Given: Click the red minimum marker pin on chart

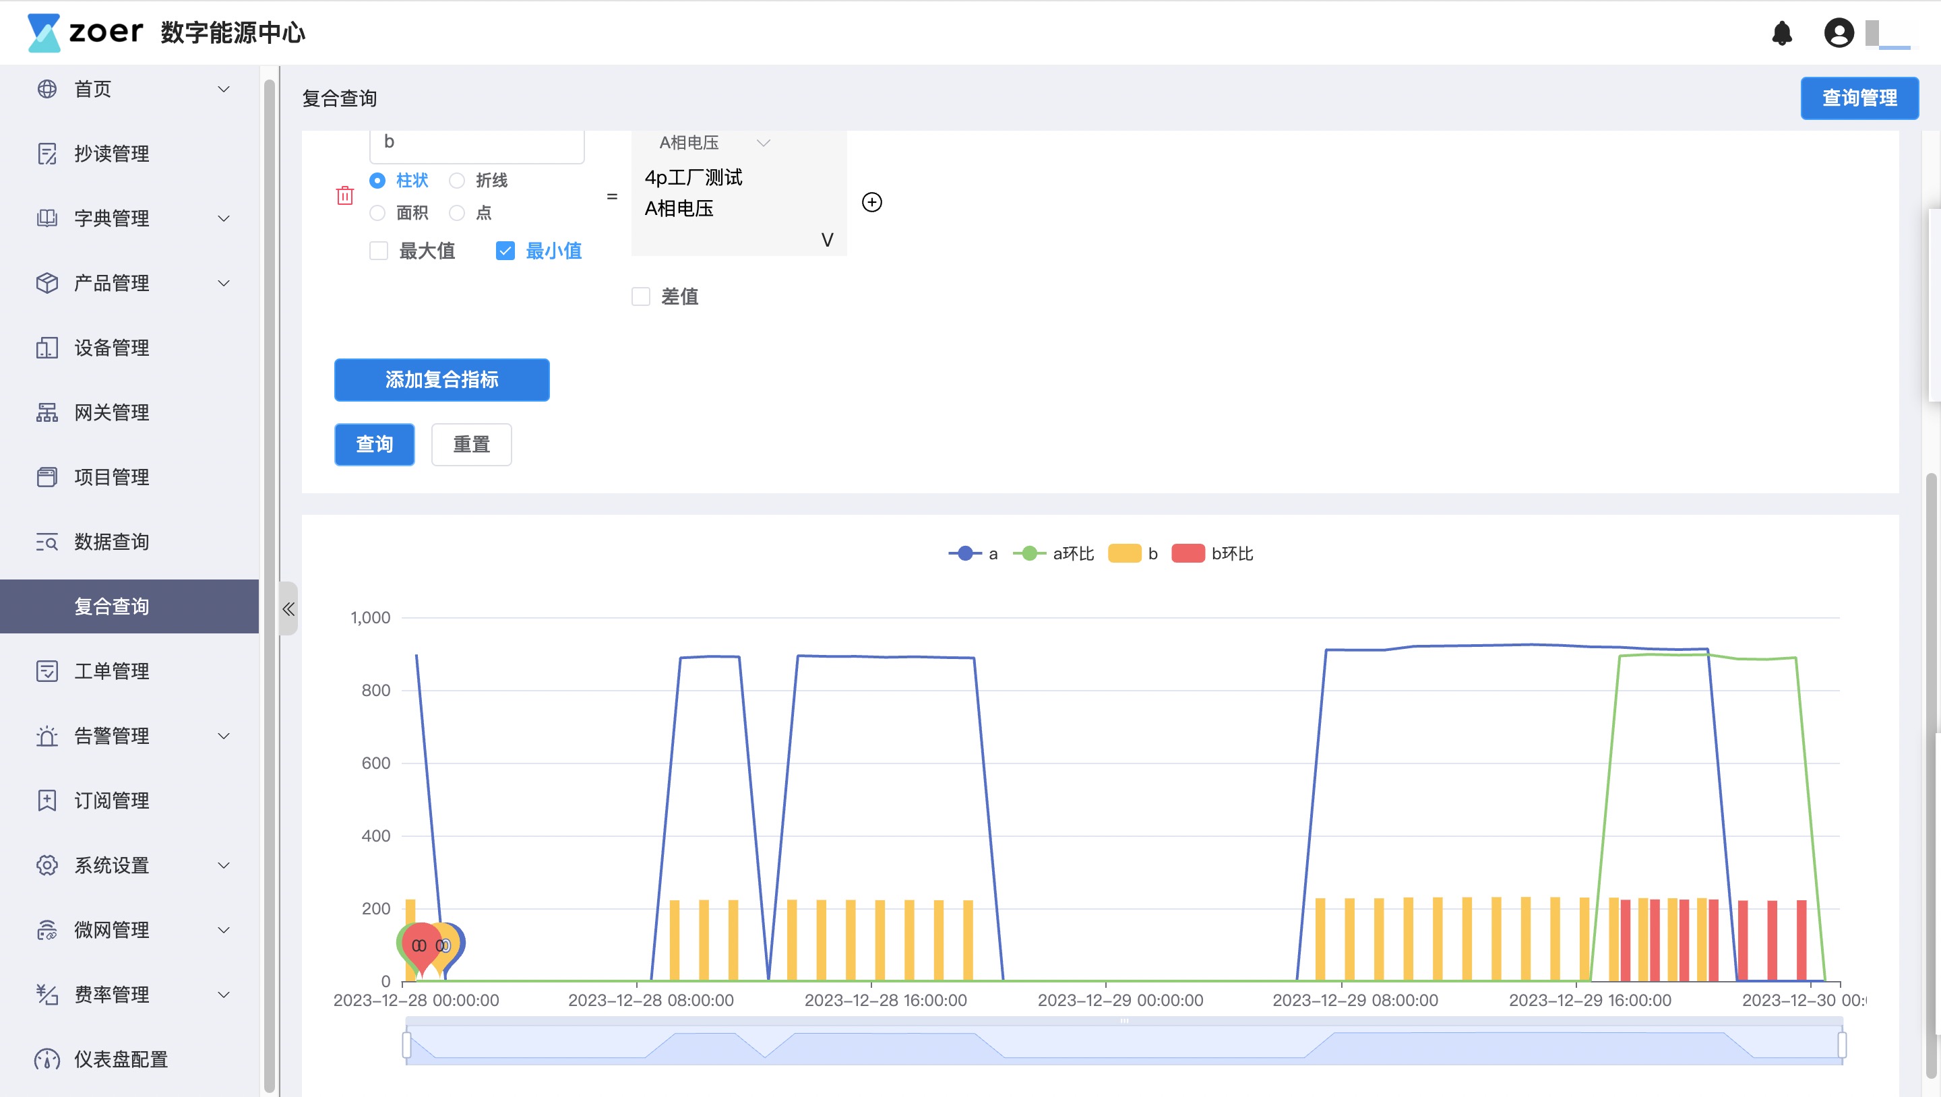Looking at the screenshot, I should click(x=421, y=949).
